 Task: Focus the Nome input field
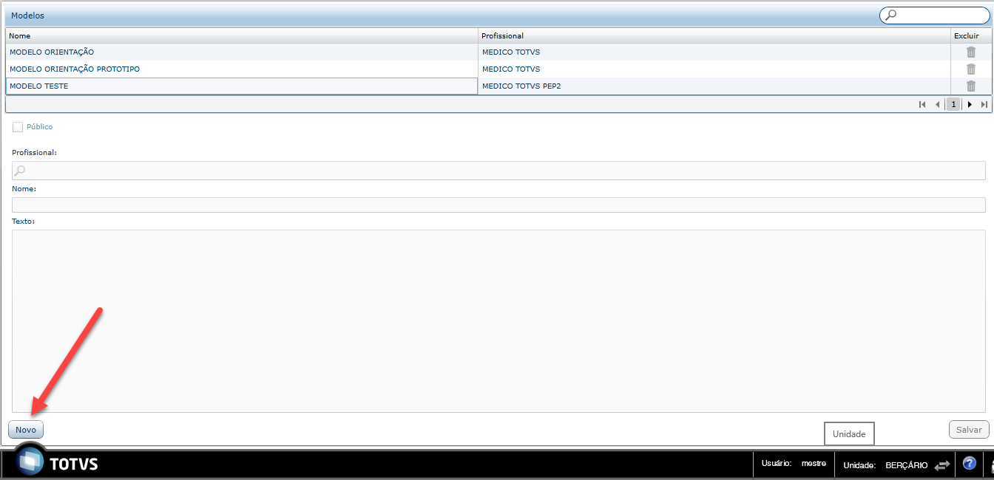(498, 205)
